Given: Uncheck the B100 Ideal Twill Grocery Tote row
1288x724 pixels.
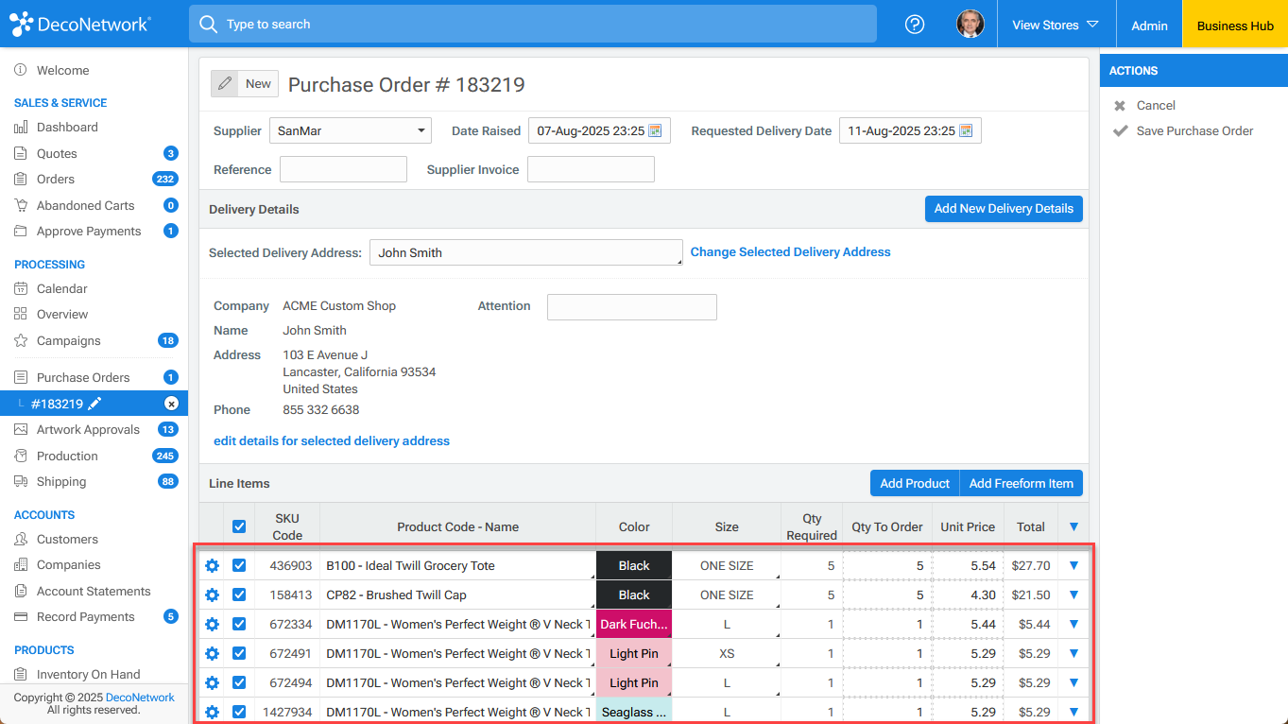Looking at the screenshot, I should click(239, 566).
